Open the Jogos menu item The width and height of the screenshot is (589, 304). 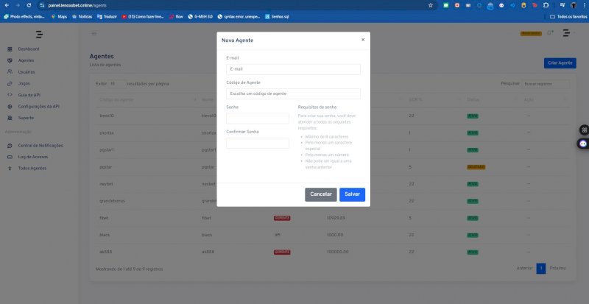click(x=24, y=83)
